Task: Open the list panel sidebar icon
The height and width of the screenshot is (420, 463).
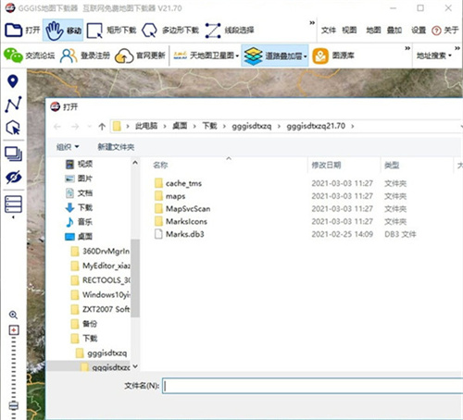Action: (13, 204)
